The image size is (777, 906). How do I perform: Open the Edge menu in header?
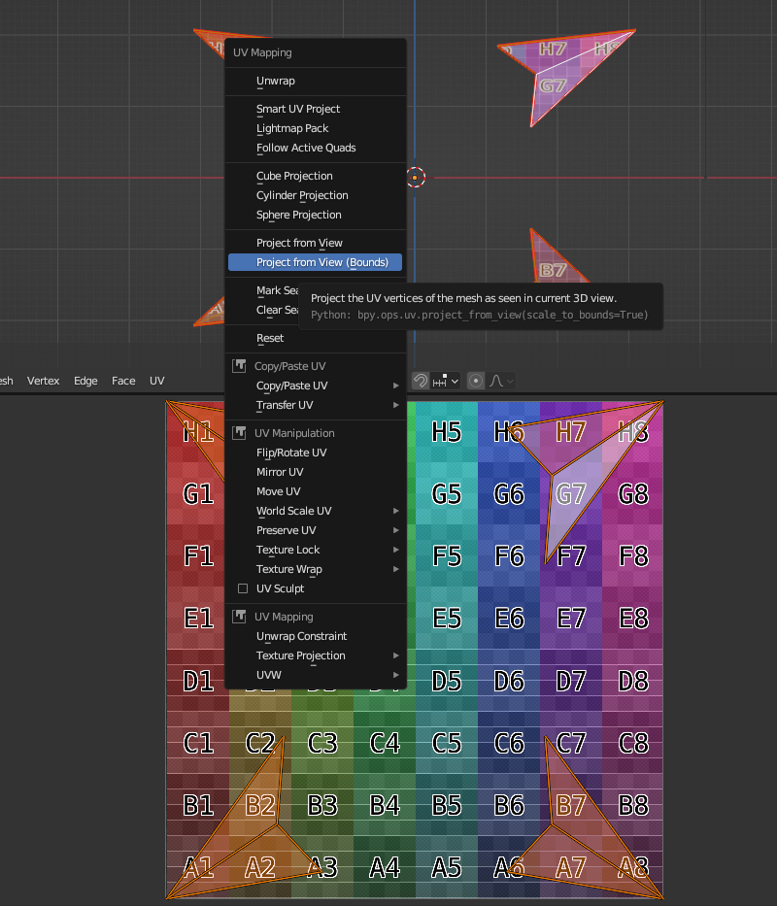pyautogui.click(x=85, y=381)
